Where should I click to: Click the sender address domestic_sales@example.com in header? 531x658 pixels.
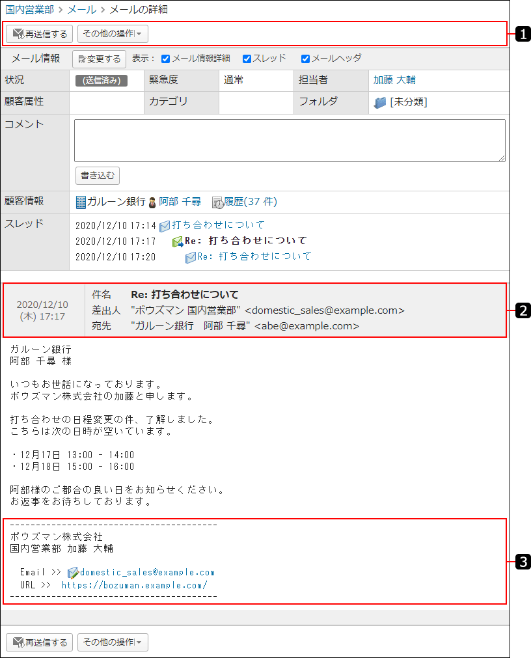coord(324,310)
